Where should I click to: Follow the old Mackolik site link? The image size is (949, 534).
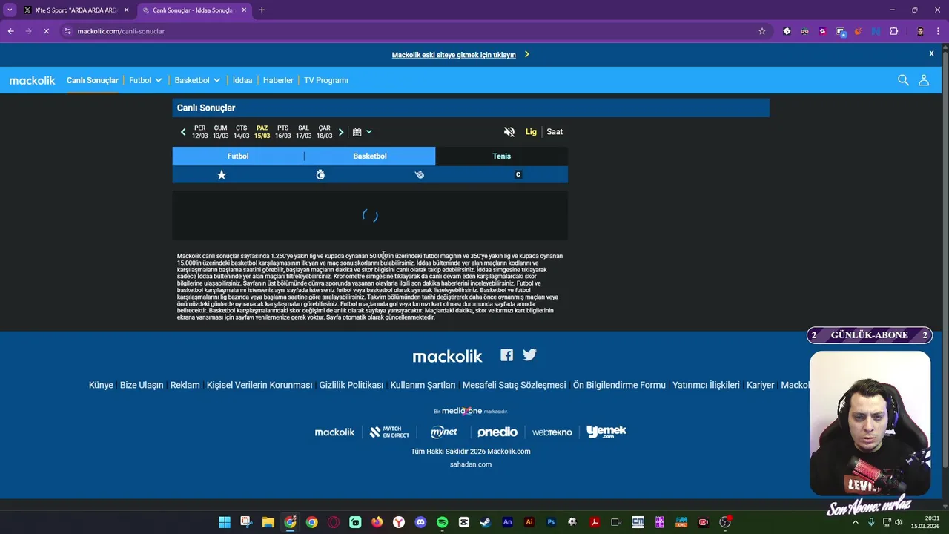454,55
